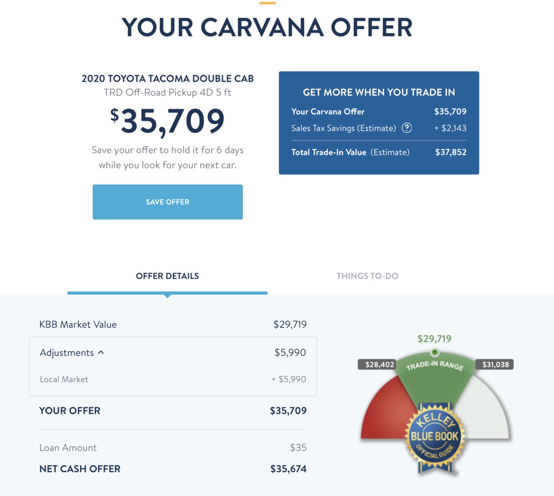554x496 pixels.
Task: Click the KBB Market Value row
Action: [173, 324]
